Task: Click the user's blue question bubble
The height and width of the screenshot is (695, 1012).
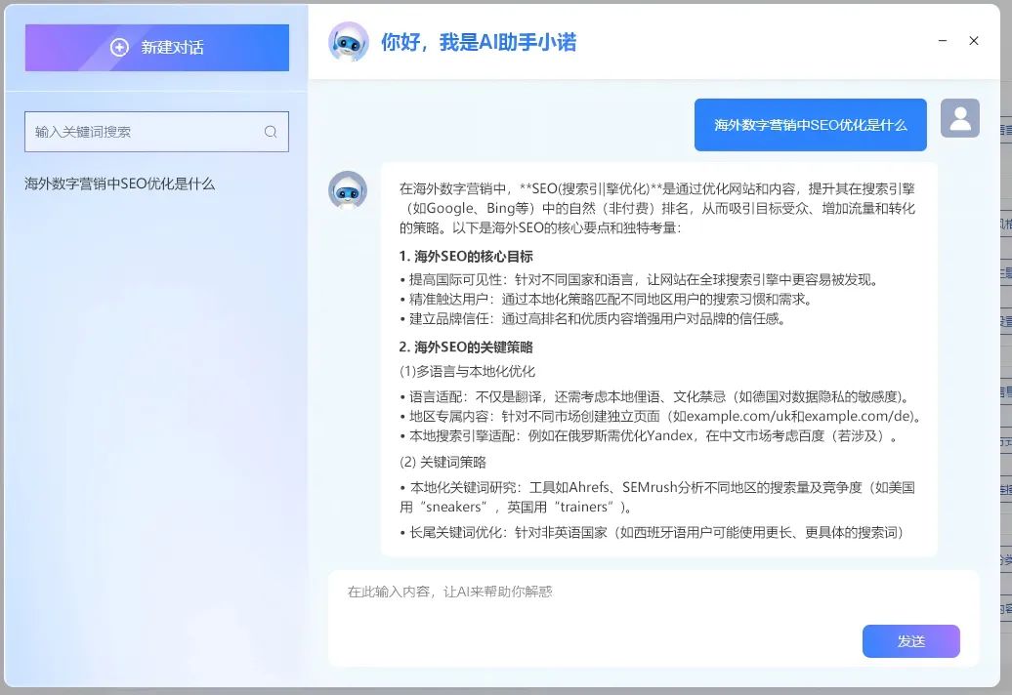Action: point(810,124)
